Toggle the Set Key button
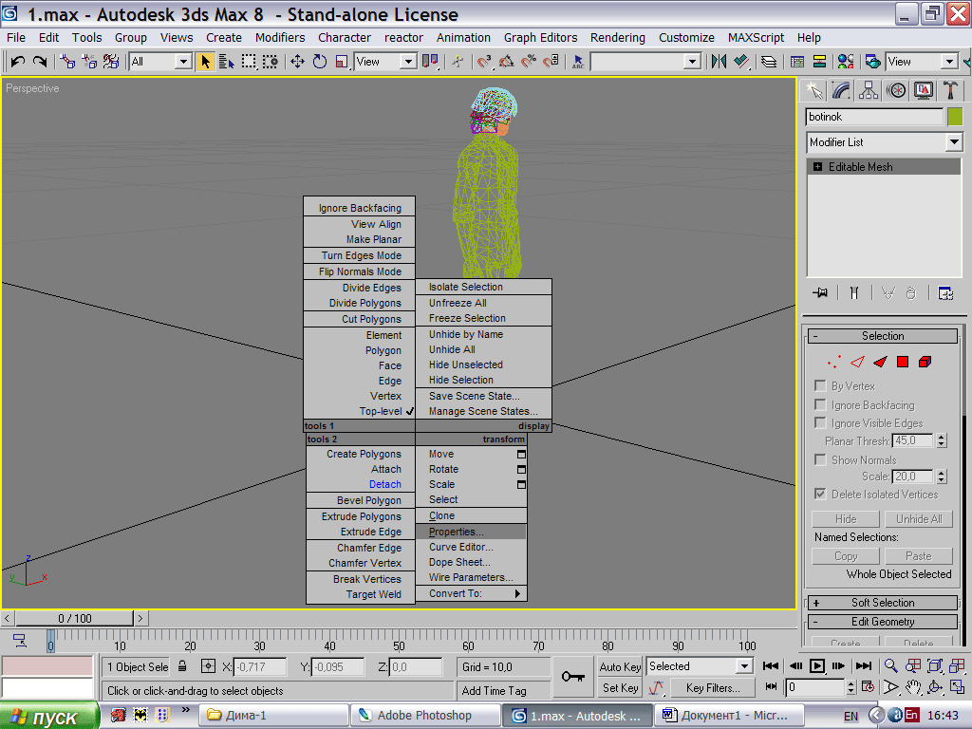Image resolution: width=972 pixels, height=729 pixels. coord(620,687)
